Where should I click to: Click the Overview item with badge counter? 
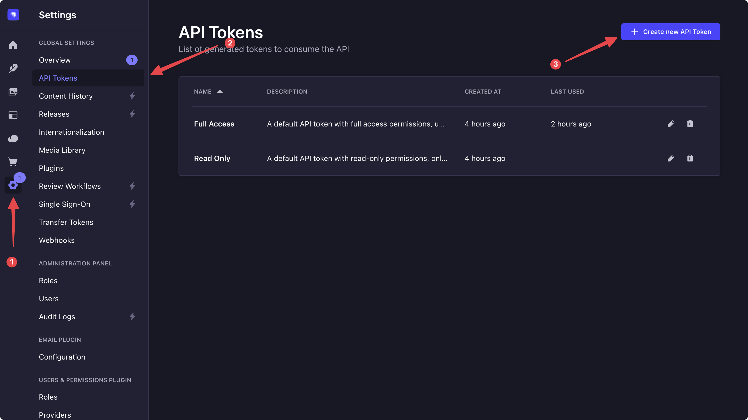55,60
